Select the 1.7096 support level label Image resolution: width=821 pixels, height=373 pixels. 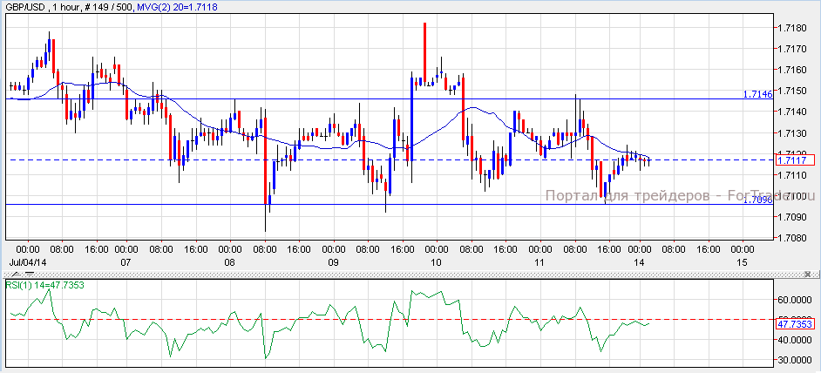tap(757, 200)
